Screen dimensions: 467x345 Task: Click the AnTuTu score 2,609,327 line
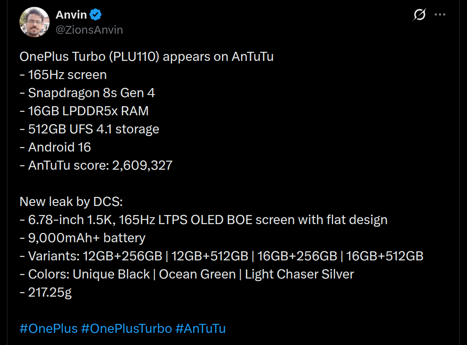click(96, 165)
